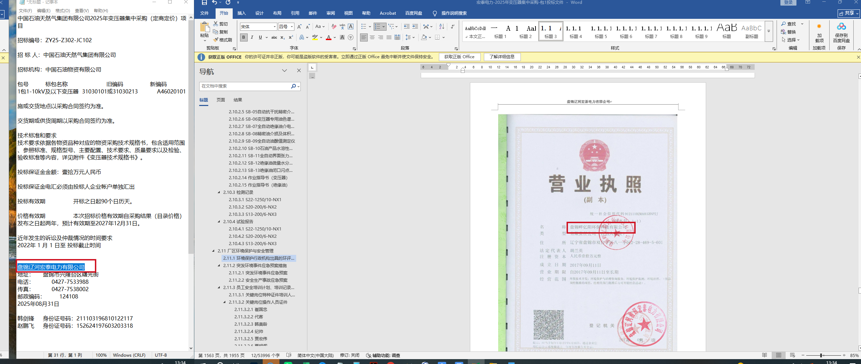Screen dimensions: 861x364
Task: Adjust the zoom slider handle in status bar
Action: 822,355
